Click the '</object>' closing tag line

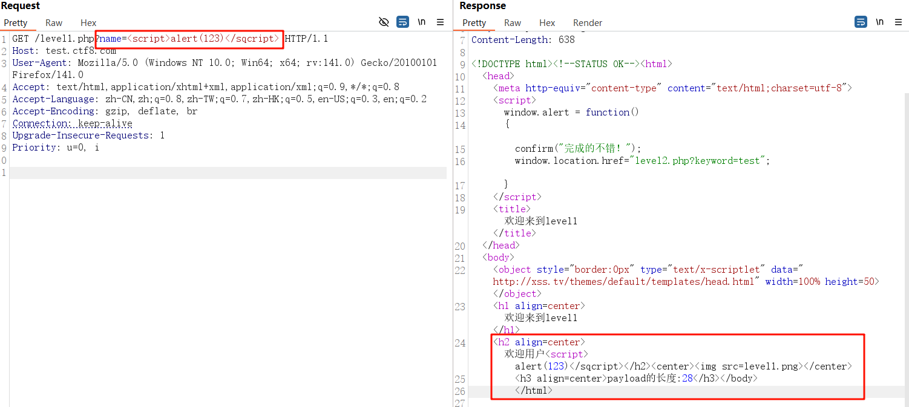coord(517,294)
